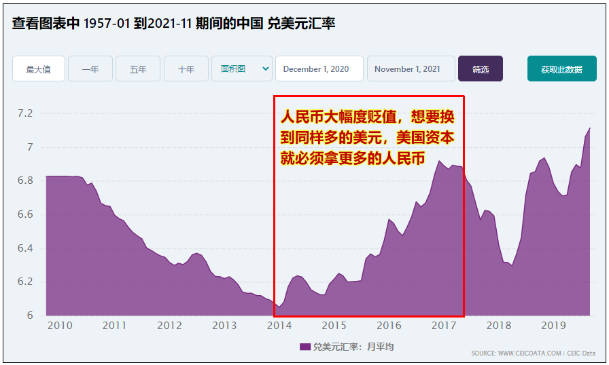Viewport: 609px width, 365px height.
Task: Click the 7 y-axis value
Action: [30, 147]
